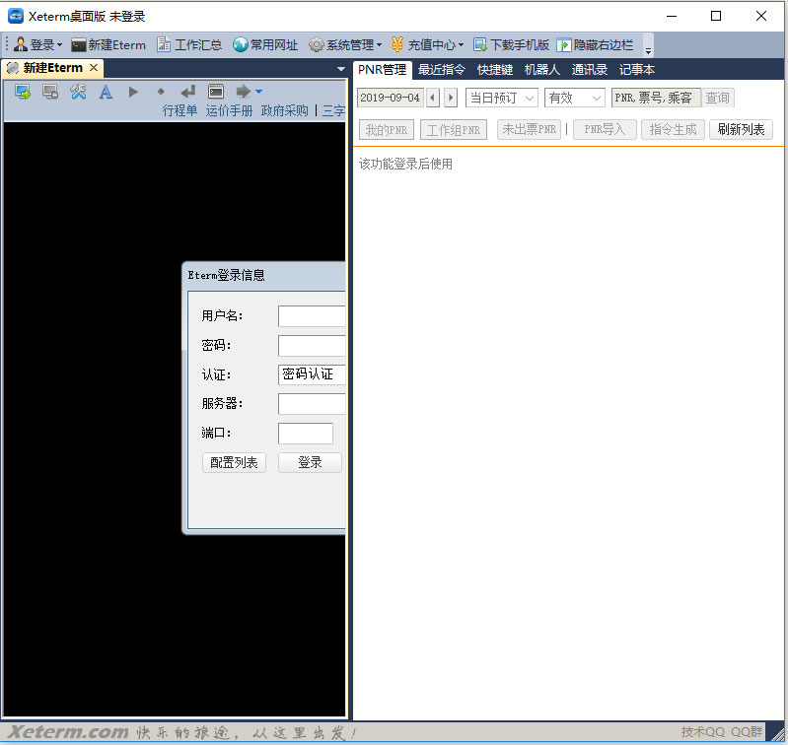
Task: Click PNR, 票号, 乘客 search field
Action: point(655,98)
